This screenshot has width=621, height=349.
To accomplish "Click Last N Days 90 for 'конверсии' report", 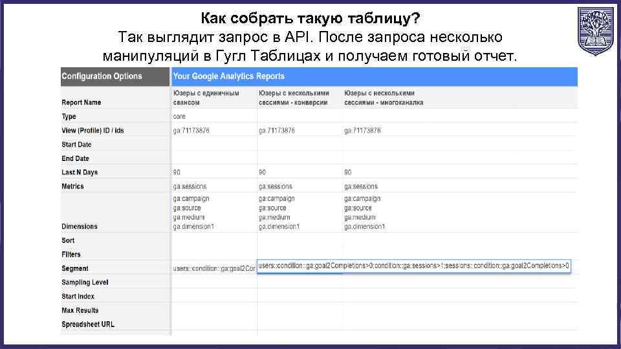I will (x=262, y=172).
